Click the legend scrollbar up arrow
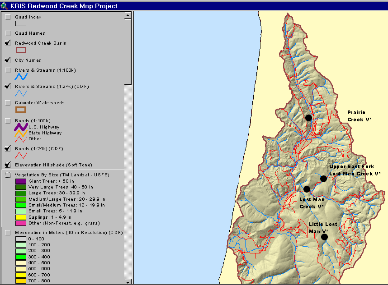Viewport: 388px width, 285px height. click(x=128, y=15)
